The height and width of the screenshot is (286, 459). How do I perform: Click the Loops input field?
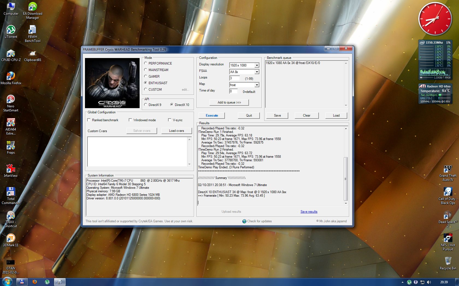[x=234, y=78]
